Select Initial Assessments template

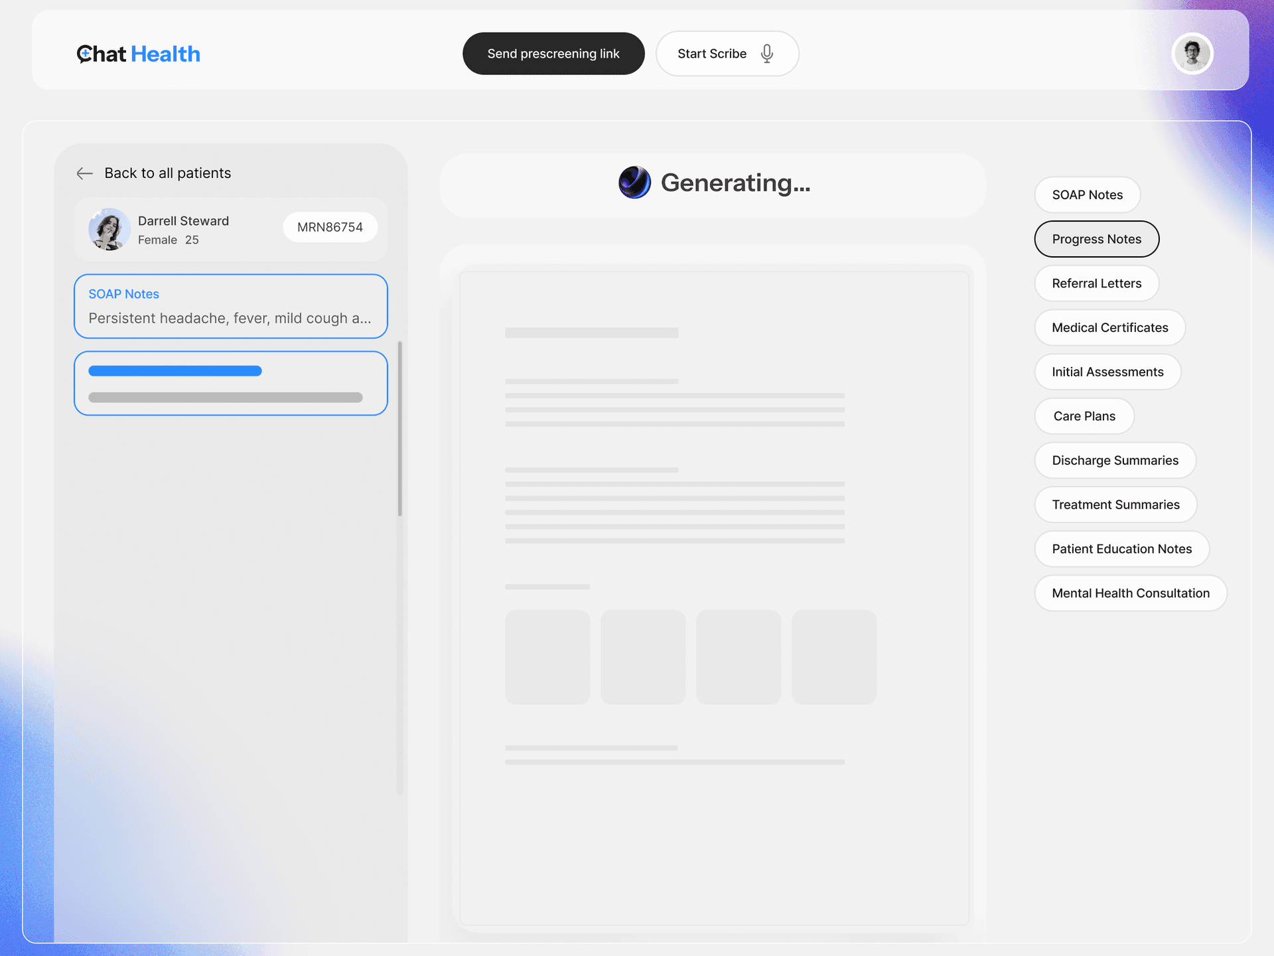[x=1108, y=372]
